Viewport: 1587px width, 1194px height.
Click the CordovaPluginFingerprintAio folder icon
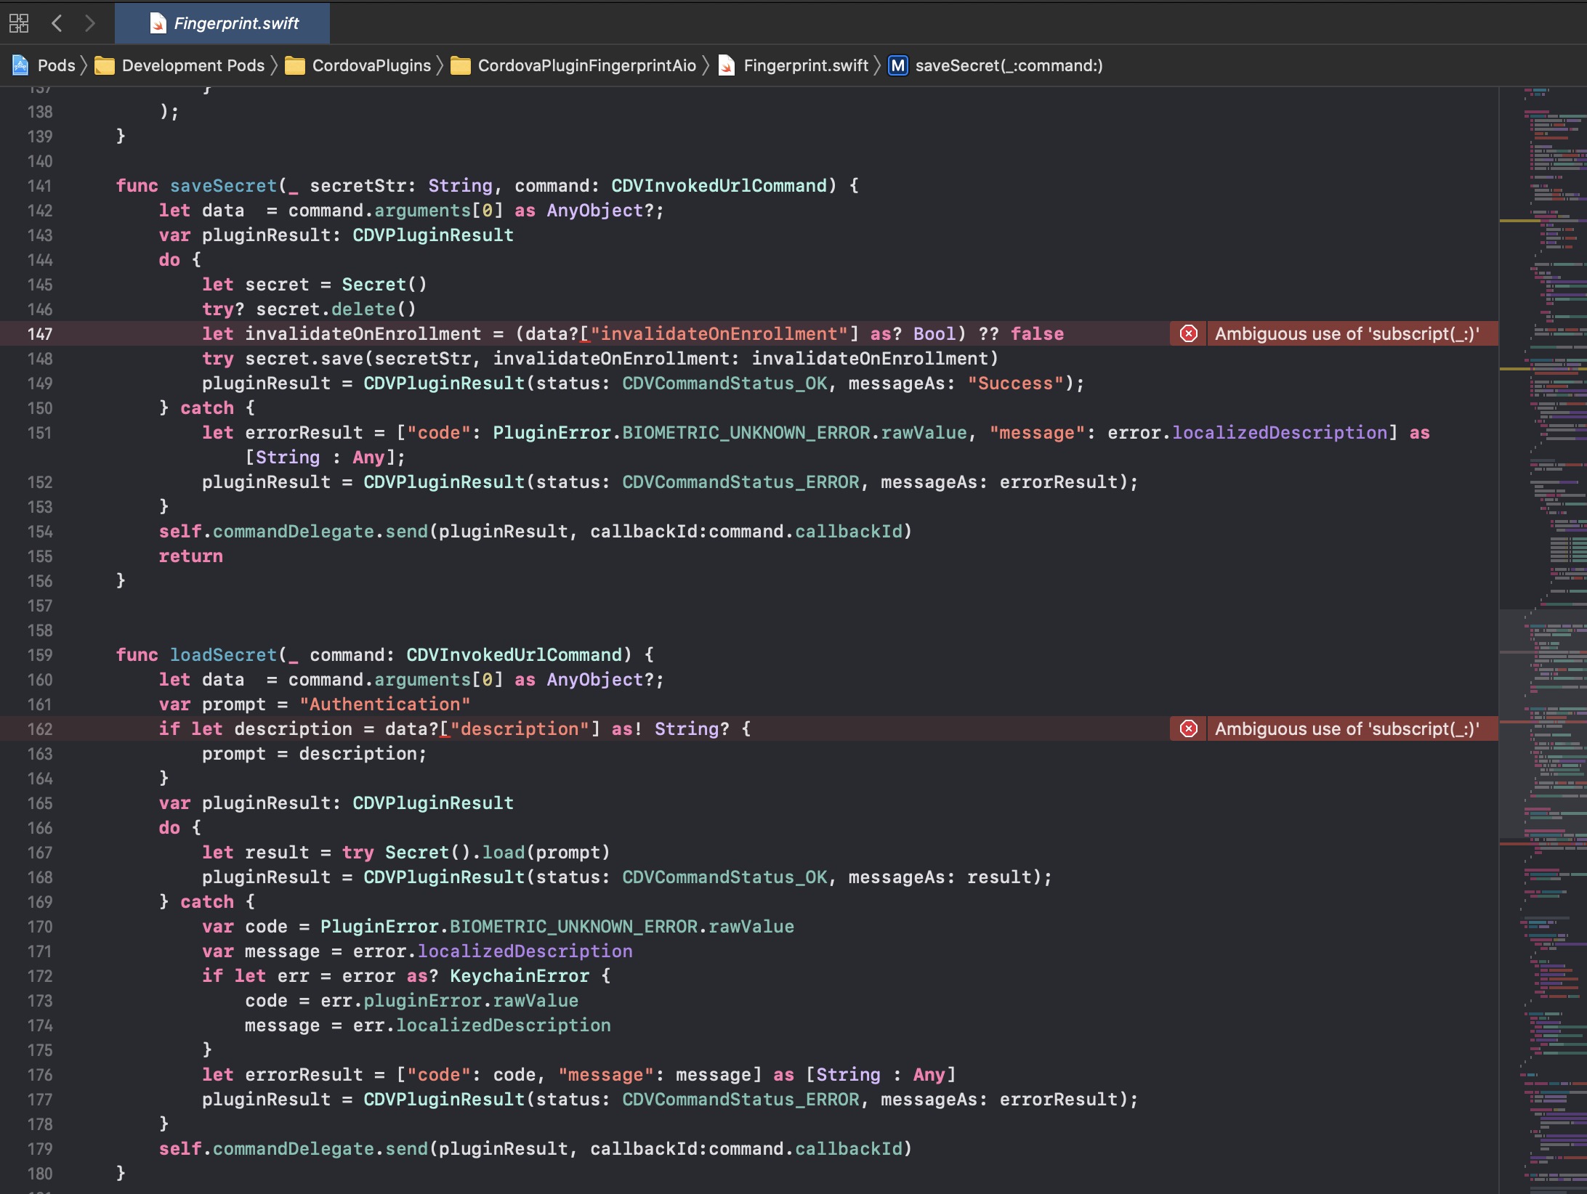pyautogui.click(x=461, y=65)
